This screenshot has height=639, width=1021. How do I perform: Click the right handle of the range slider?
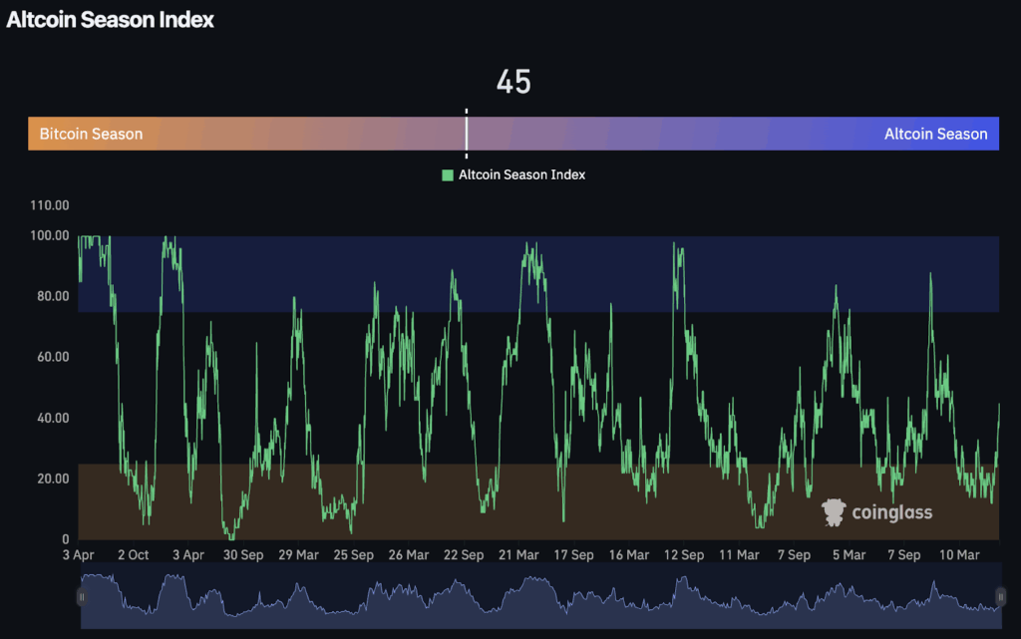(x=998, y=596)
